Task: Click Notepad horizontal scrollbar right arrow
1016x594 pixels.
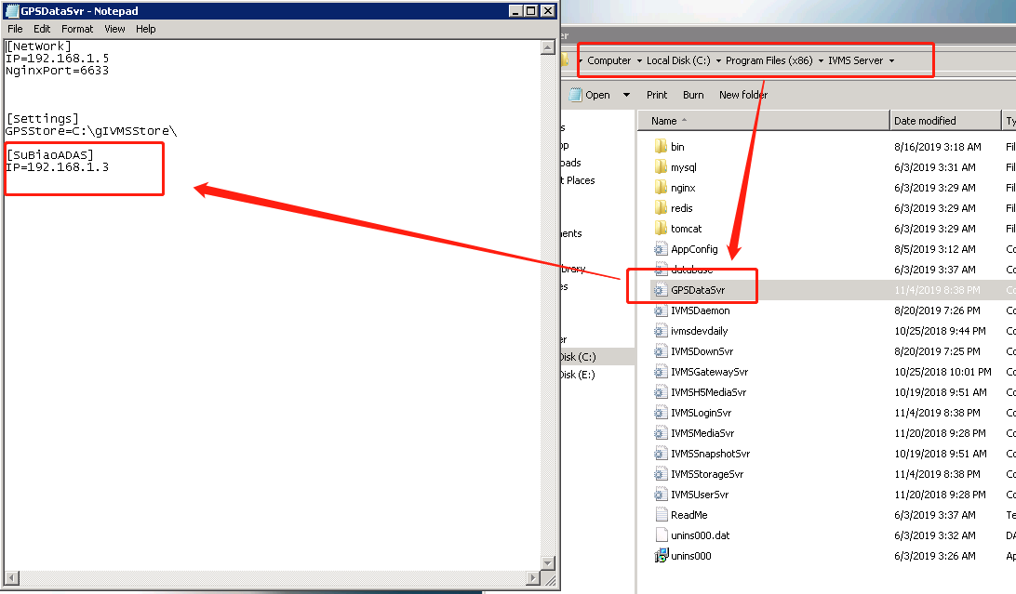Action: [532, 578]
